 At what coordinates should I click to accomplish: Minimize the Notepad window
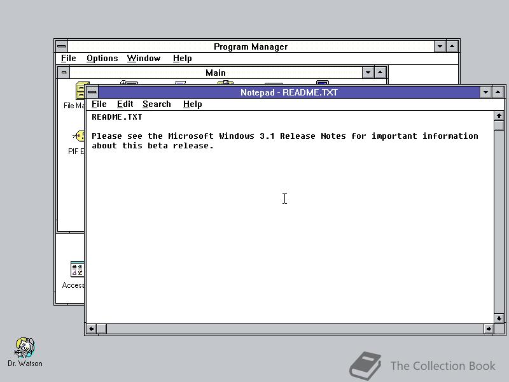(x=485, y=92)
